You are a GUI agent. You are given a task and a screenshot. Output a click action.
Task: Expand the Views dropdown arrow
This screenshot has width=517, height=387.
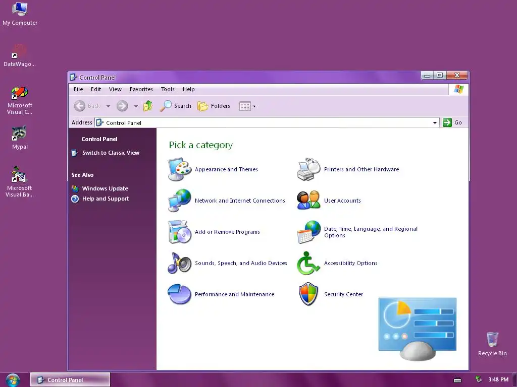(254, 106)
